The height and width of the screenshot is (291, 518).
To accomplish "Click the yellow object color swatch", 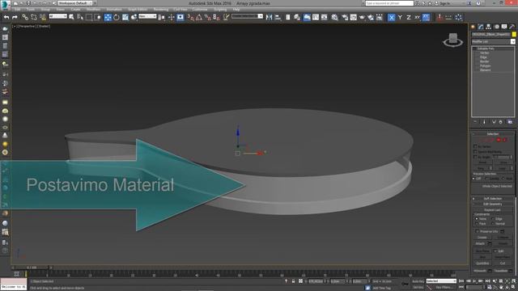I will coord(514,34).
